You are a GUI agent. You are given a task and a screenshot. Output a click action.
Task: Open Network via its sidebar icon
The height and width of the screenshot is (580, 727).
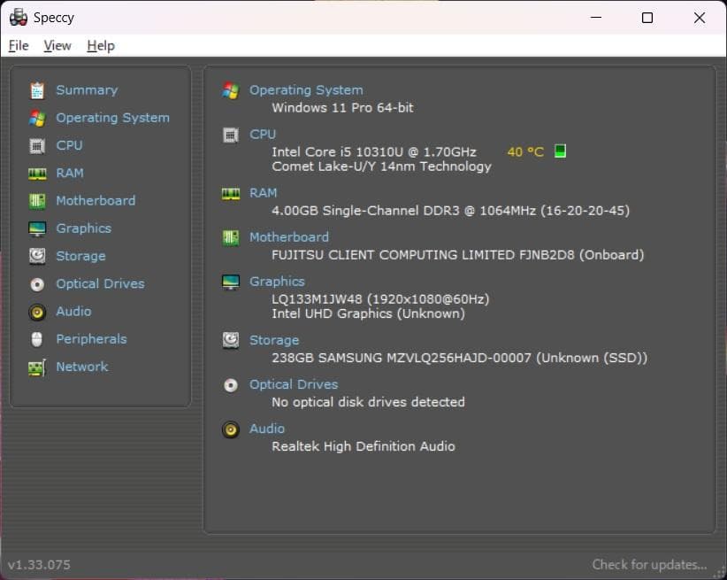37,367
